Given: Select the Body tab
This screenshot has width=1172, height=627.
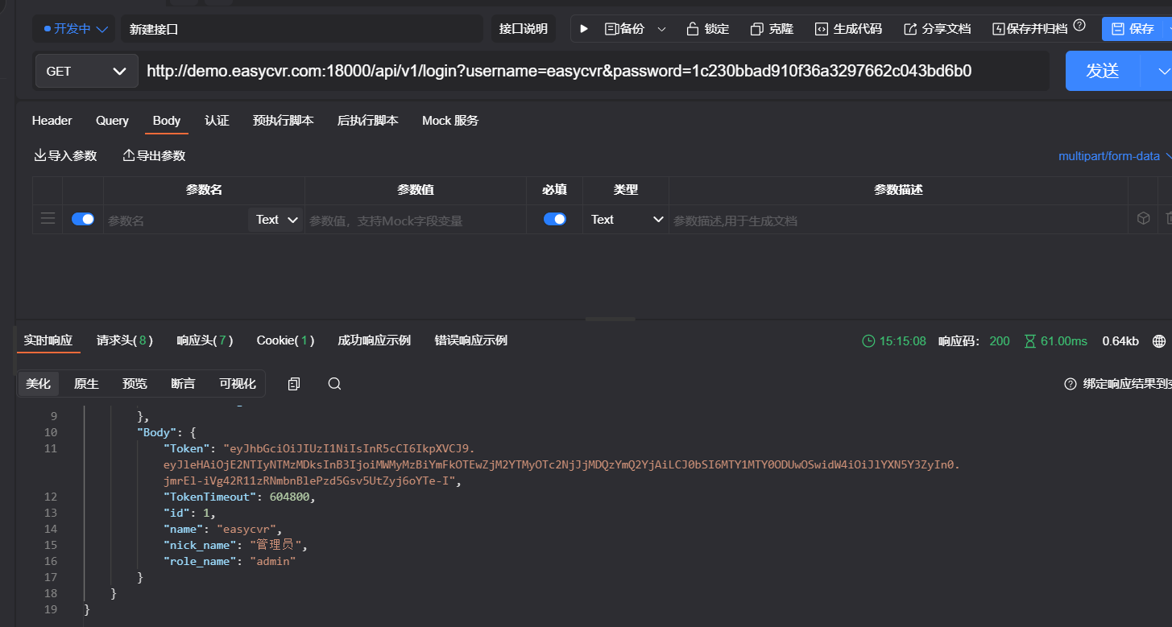Looking at the screenshot, I should [167, 120].
